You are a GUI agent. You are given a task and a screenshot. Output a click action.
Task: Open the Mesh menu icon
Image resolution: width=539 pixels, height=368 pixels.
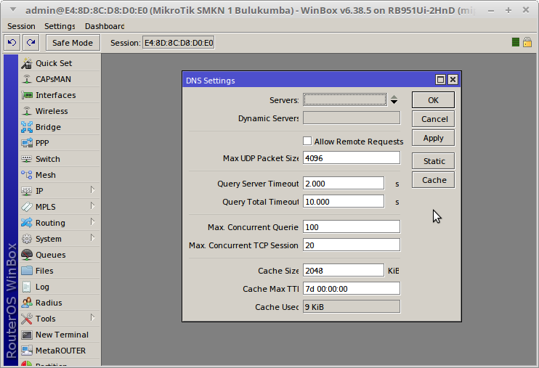pyautogui.click(x=26, y=175)
